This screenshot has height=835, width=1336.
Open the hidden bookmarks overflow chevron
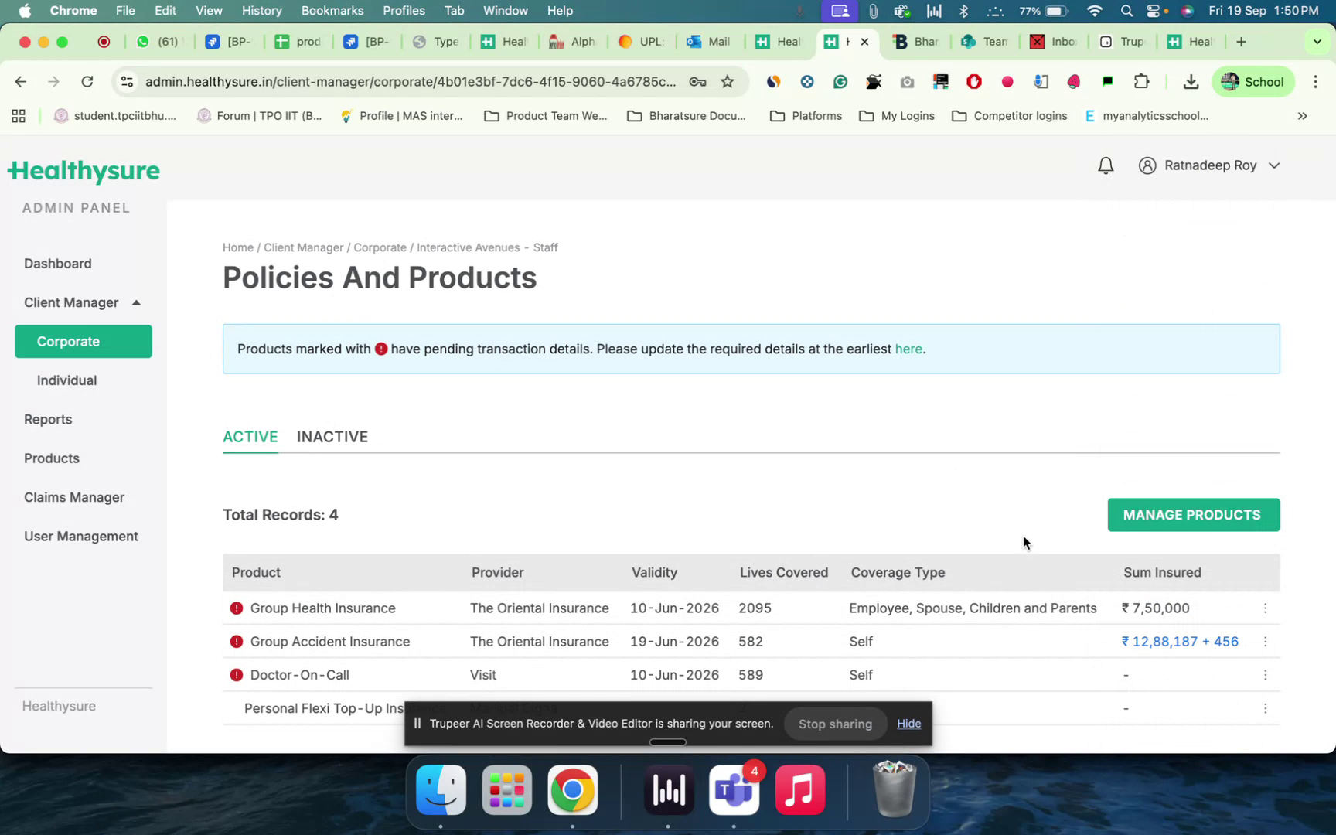point(1302,116)
